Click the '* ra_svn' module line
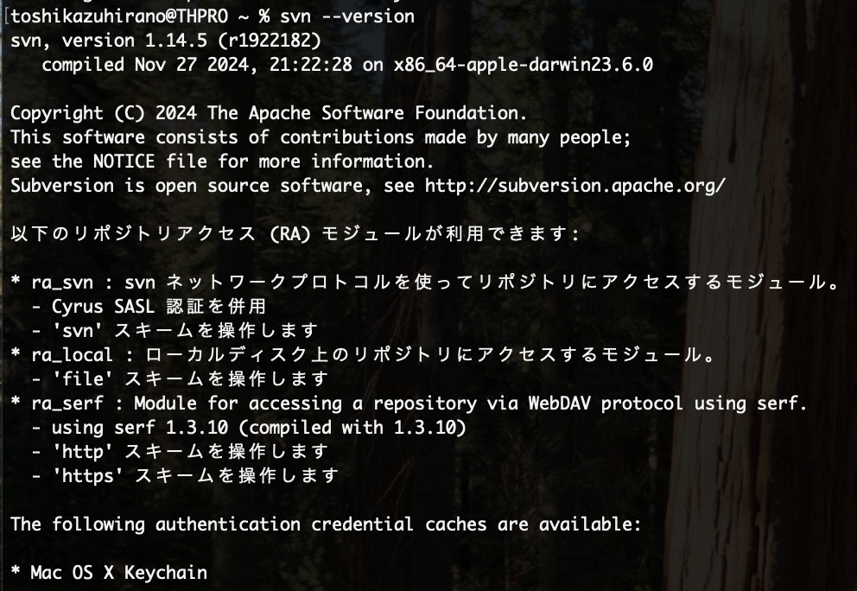The height and width of the screenshot is (591, 857). (425, 282)
